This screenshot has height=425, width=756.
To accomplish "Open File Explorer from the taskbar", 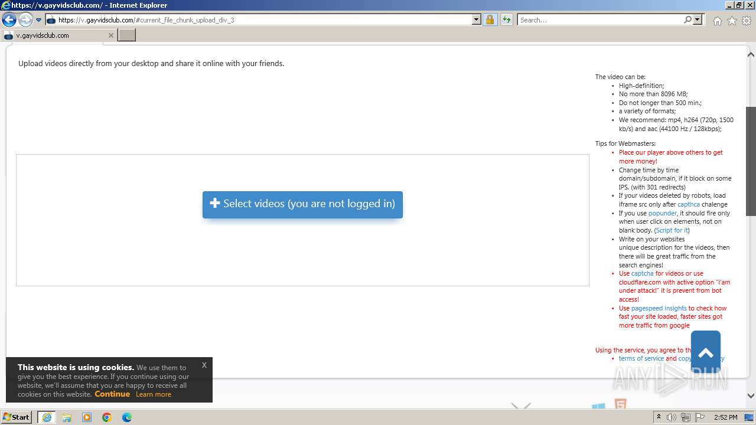I will 67,417.
